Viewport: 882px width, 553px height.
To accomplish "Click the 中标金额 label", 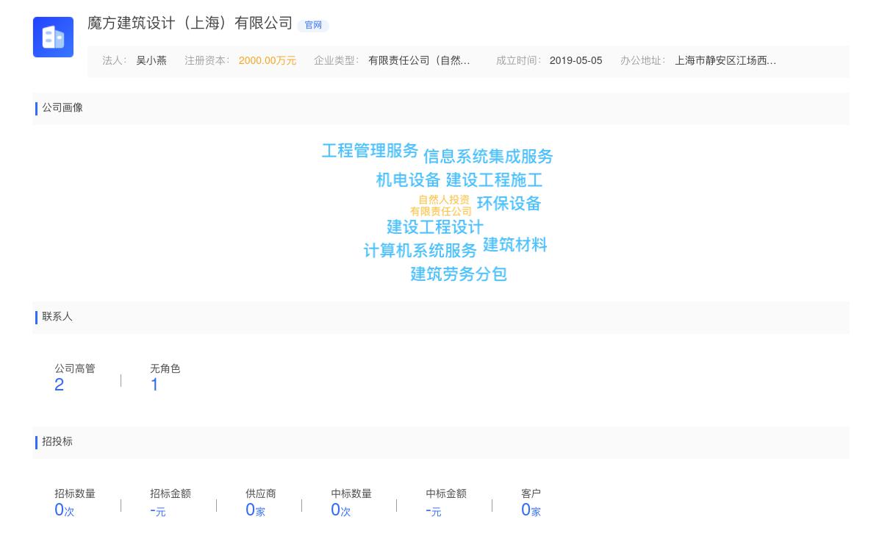I will tap(446, 494).
